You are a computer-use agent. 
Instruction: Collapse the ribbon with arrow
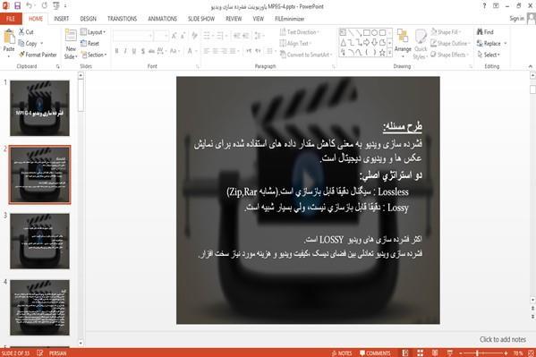pos(531,66)
